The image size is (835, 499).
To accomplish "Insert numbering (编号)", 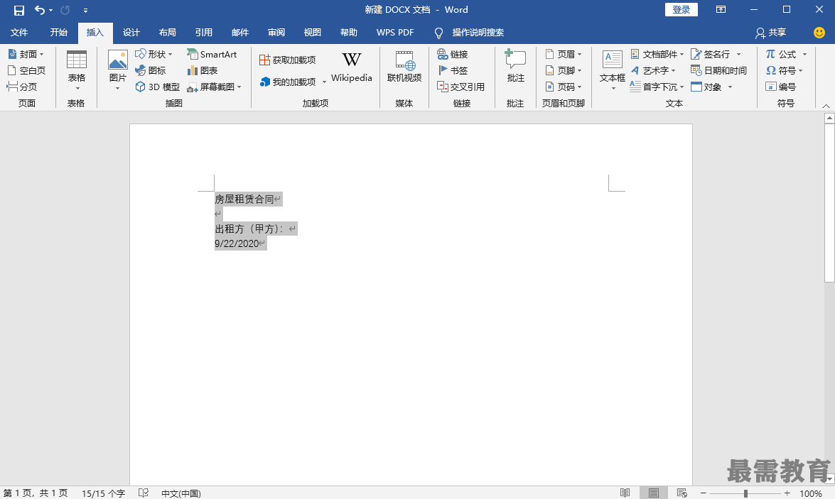I will click(781, 87).
